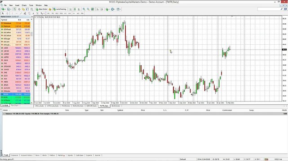Open the Mailbox terminal tab

(x=52, y=155)
